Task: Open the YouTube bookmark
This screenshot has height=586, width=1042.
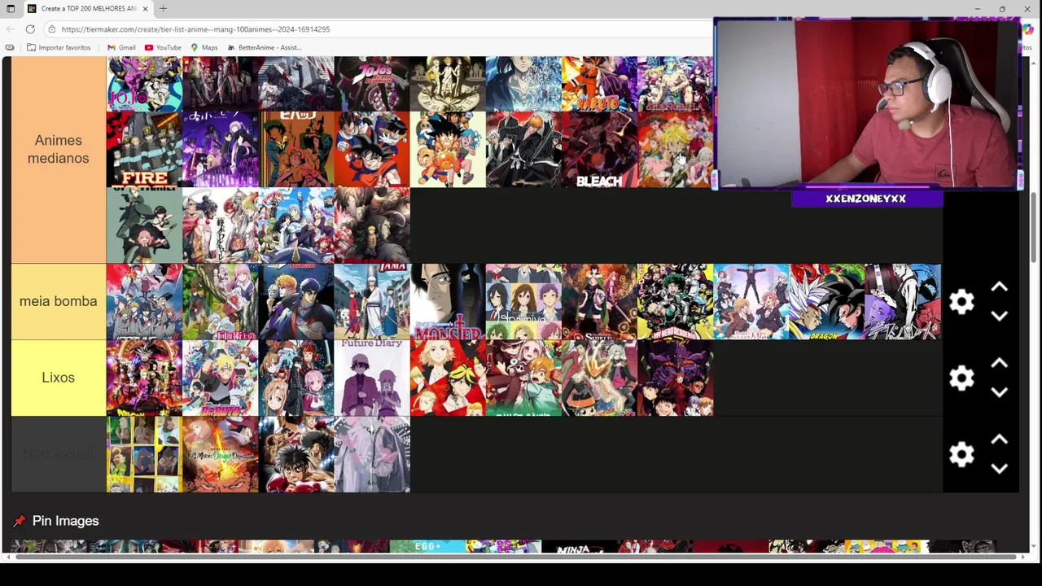Action: (163, 47)
